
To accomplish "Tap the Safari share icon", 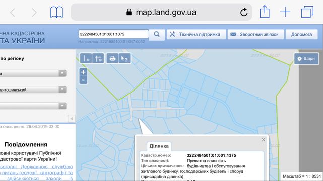I will click(265, 12).
